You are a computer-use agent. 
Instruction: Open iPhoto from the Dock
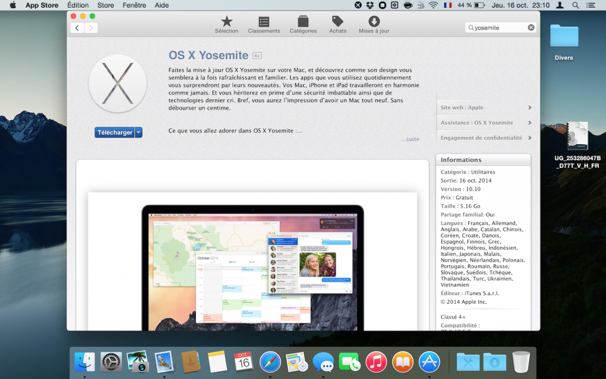click(137, 362)
